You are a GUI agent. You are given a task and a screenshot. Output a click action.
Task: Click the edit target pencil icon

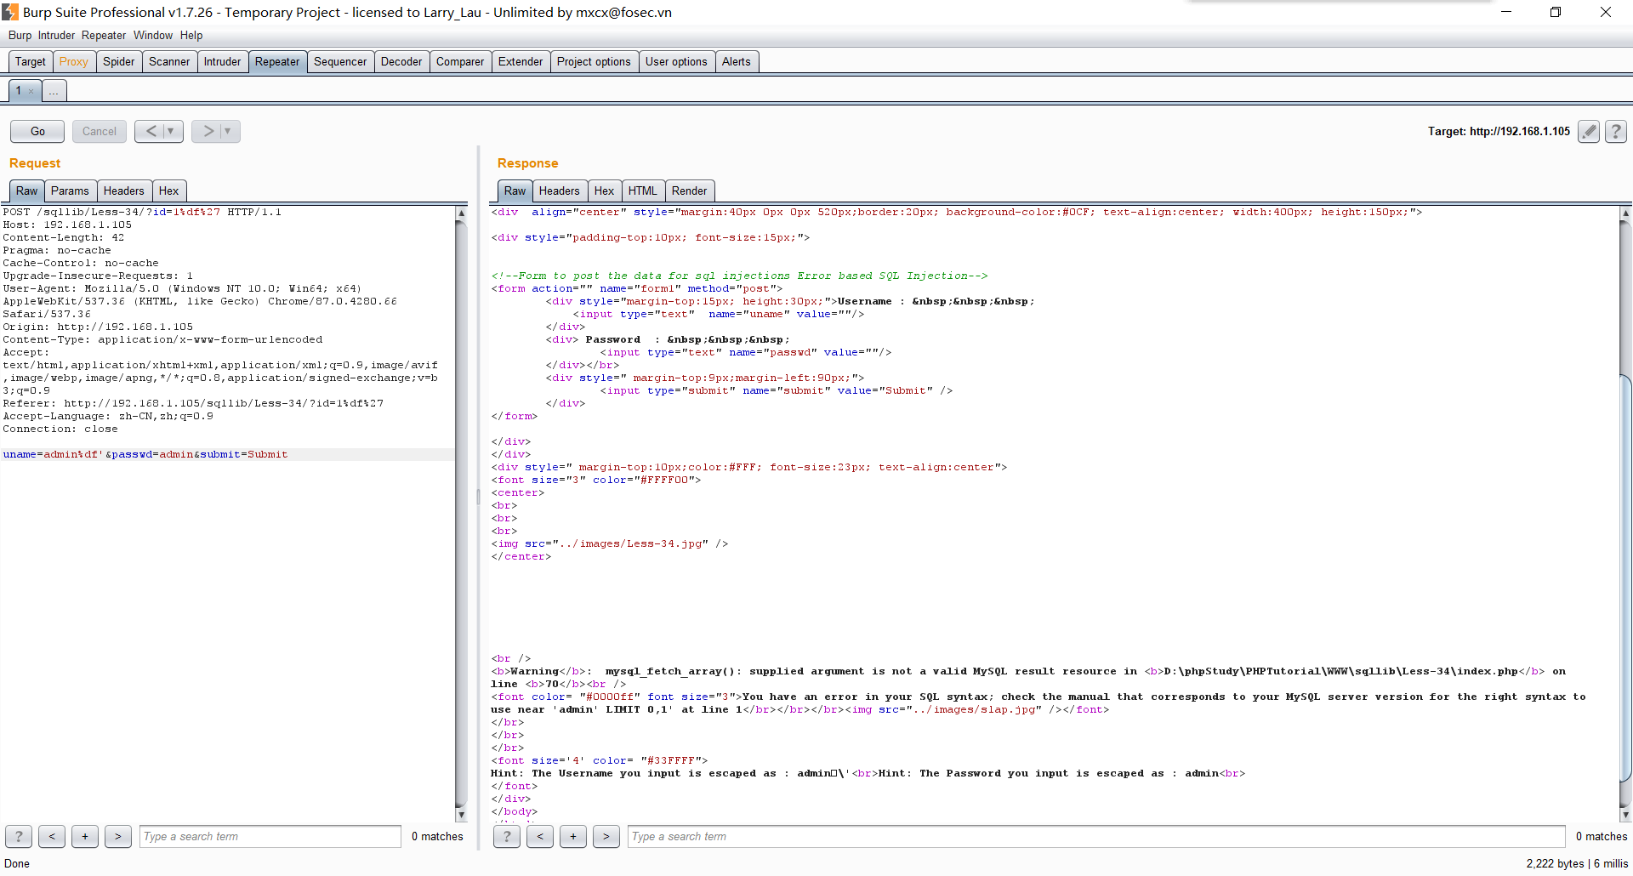[1588, 131]
